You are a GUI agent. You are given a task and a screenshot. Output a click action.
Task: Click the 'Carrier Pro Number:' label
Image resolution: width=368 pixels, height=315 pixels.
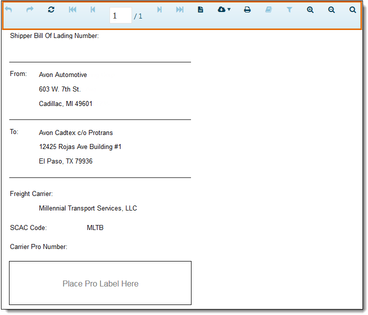pyautogui.click(x=38, y=246)
